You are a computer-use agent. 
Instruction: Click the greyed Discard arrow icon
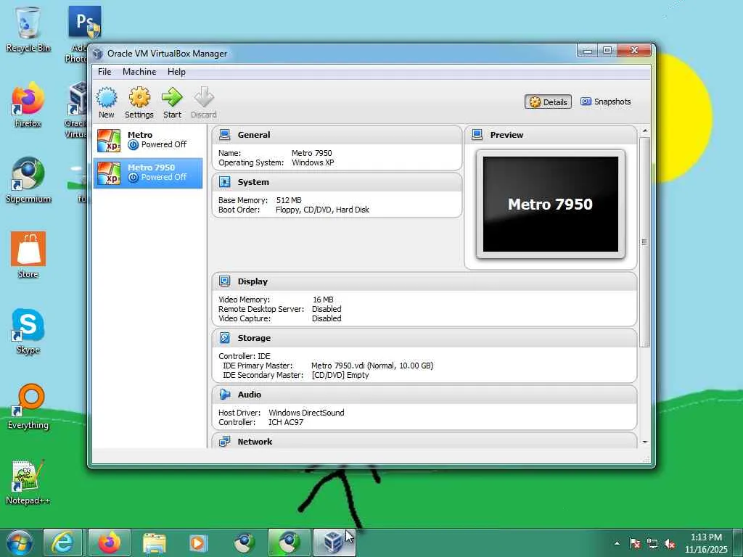204,97
